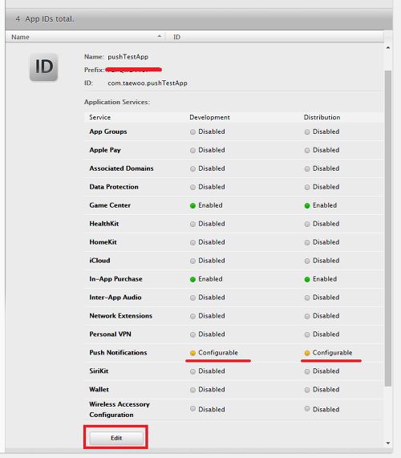Click the "In-App Purchase" service name
This screenshot has height=458, width=401.
(x=115, y=279)
